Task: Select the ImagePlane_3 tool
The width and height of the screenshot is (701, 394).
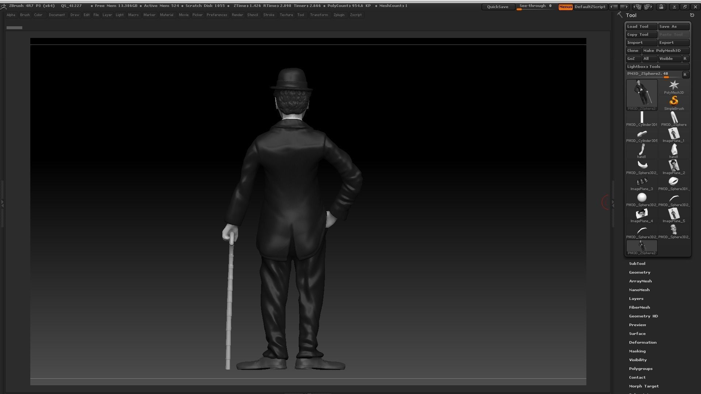Action: click(x=641, y=184)
